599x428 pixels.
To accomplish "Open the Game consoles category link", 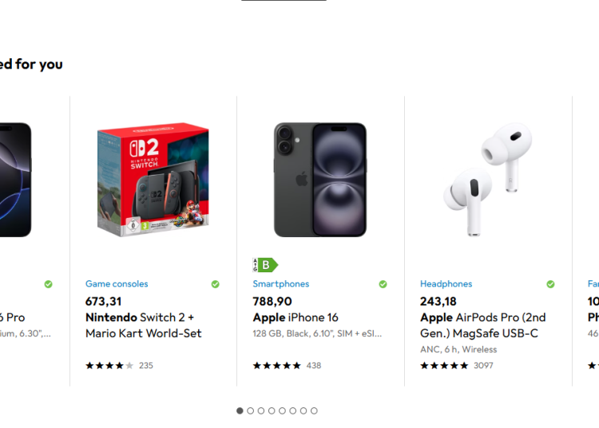I will tap(117, 284).
